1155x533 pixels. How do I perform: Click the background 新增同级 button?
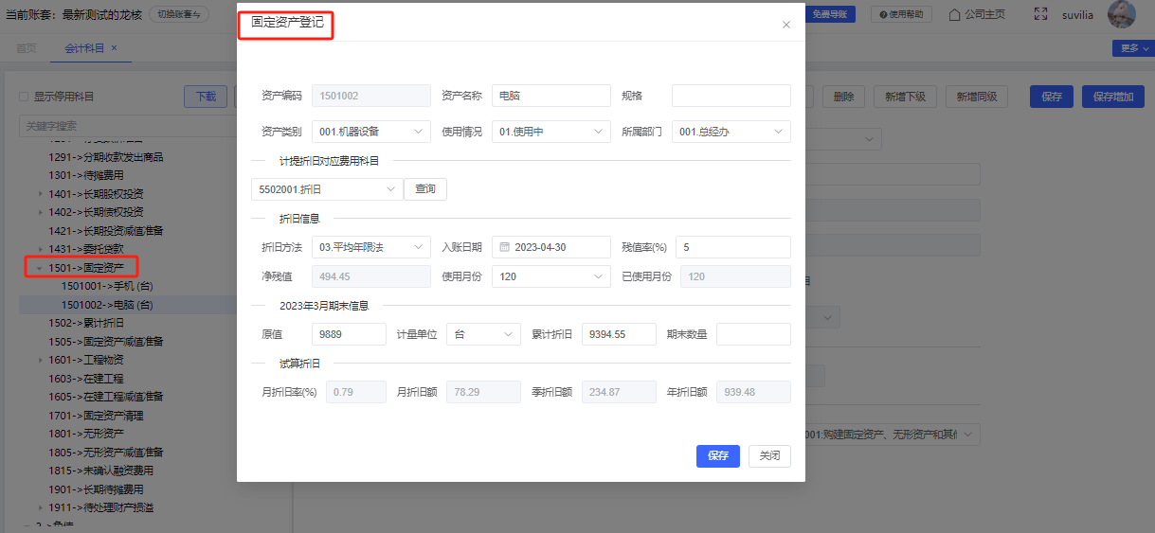976,97
